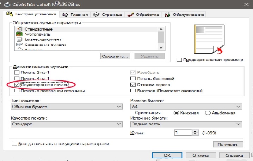The height and width of the screenshot is (161, 253).
Task: Enable Предварительный просмотр checkbox
Action: pyautogui.click(x=180, y=60)
